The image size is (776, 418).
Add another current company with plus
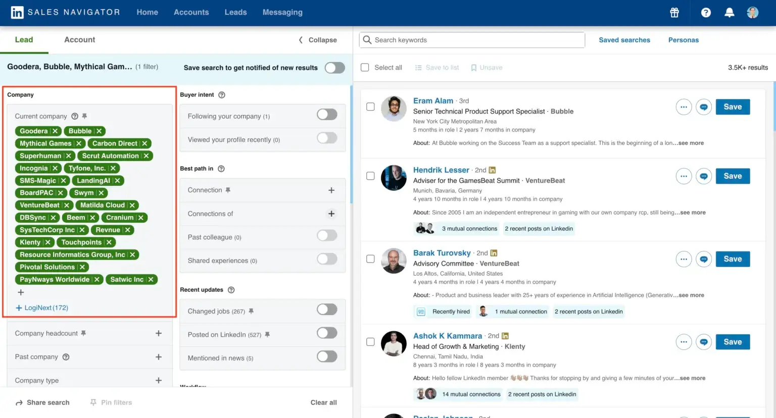pos(21,293)
